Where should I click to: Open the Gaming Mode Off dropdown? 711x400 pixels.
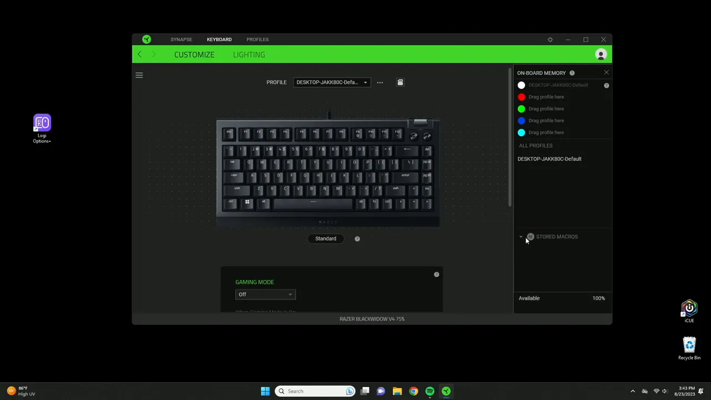pyautogui.click(x=266, y=294)
